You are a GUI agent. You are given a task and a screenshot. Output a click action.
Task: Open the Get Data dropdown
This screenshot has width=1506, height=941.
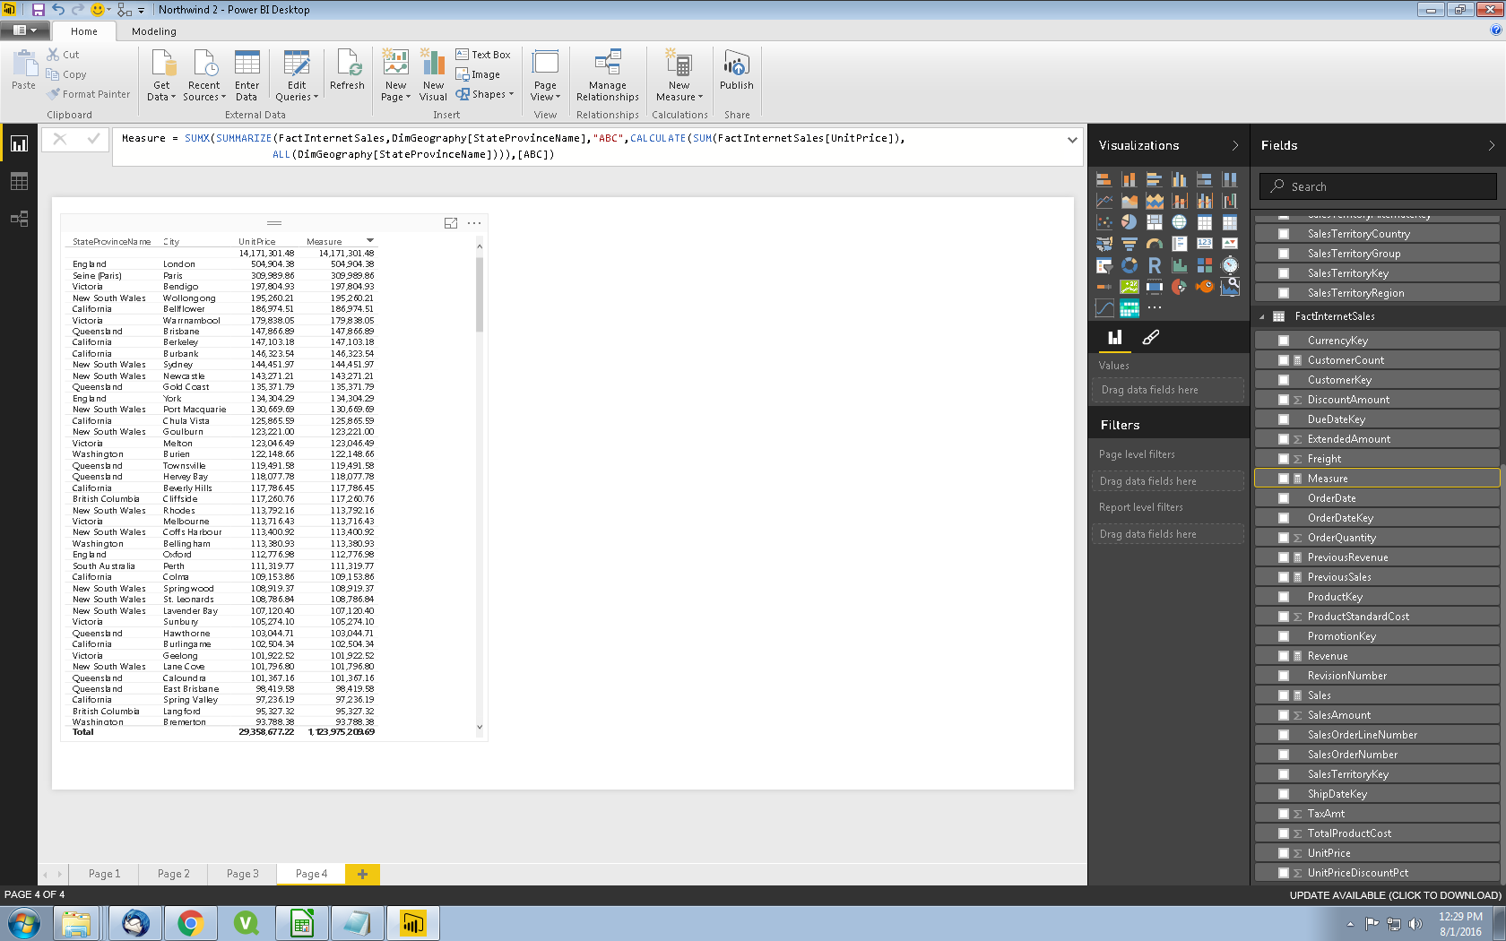[161, 76]
